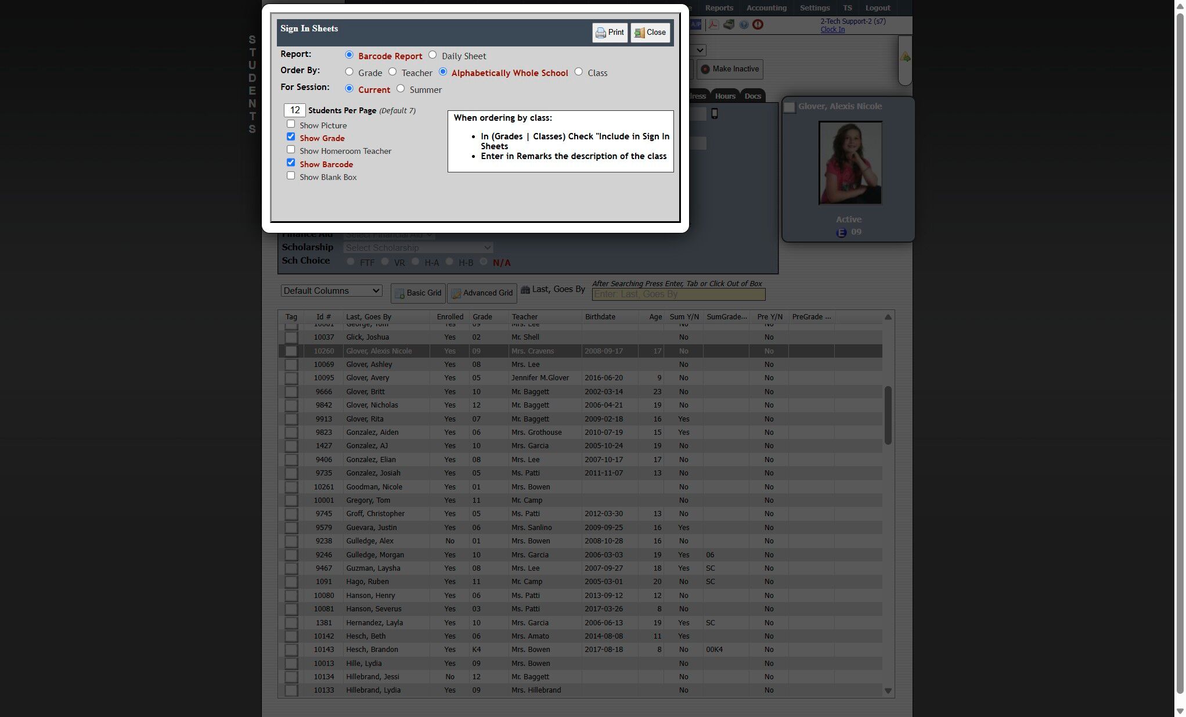Select the Daily Sheet report radio
The image size is (1186, 717).
[432, 55]
